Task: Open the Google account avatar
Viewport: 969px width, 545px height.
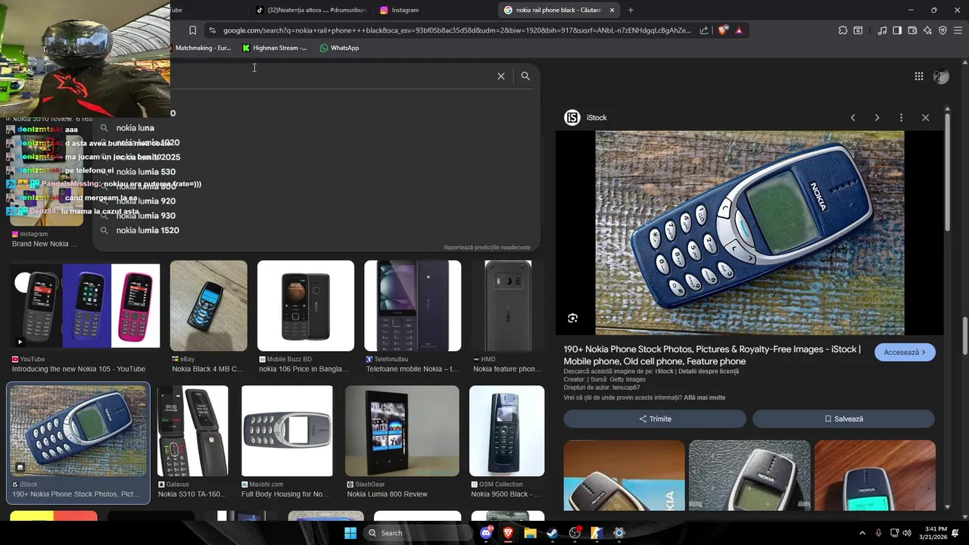Action: pos(941,76)
